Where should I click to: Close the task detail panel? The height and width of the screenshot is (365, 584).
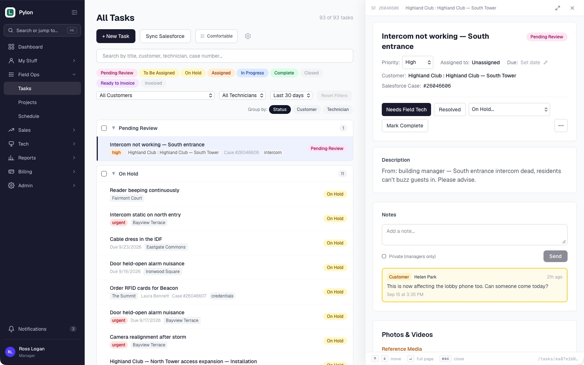tap(572, 8)
